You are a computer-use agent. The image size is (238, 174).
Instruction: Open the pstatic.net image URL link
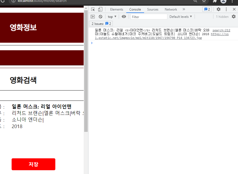[x=148, y=38]
